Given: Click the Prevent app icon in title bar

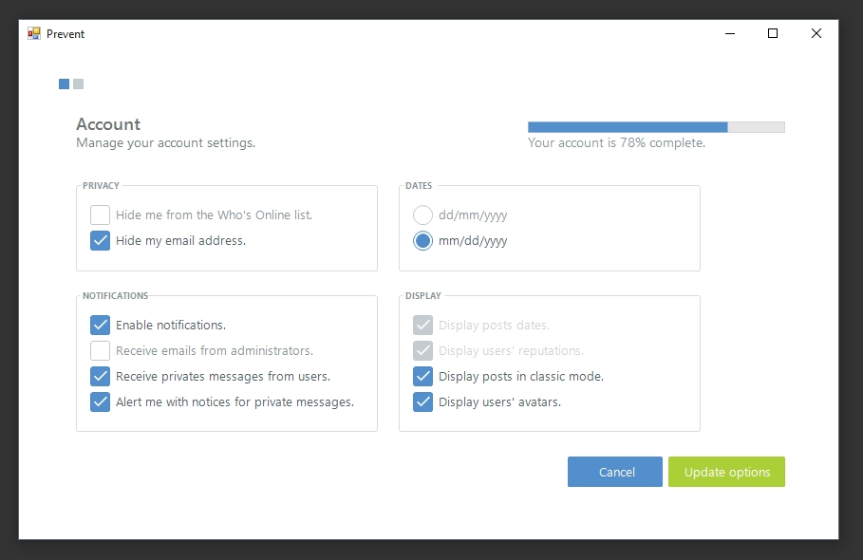Looking at the screenshot, I should pos(34,33).
